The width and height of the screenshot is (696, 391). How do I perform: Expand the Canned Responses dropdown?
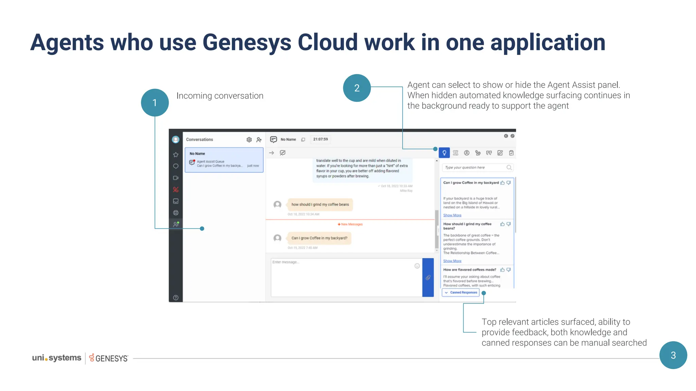pos(460,293)
